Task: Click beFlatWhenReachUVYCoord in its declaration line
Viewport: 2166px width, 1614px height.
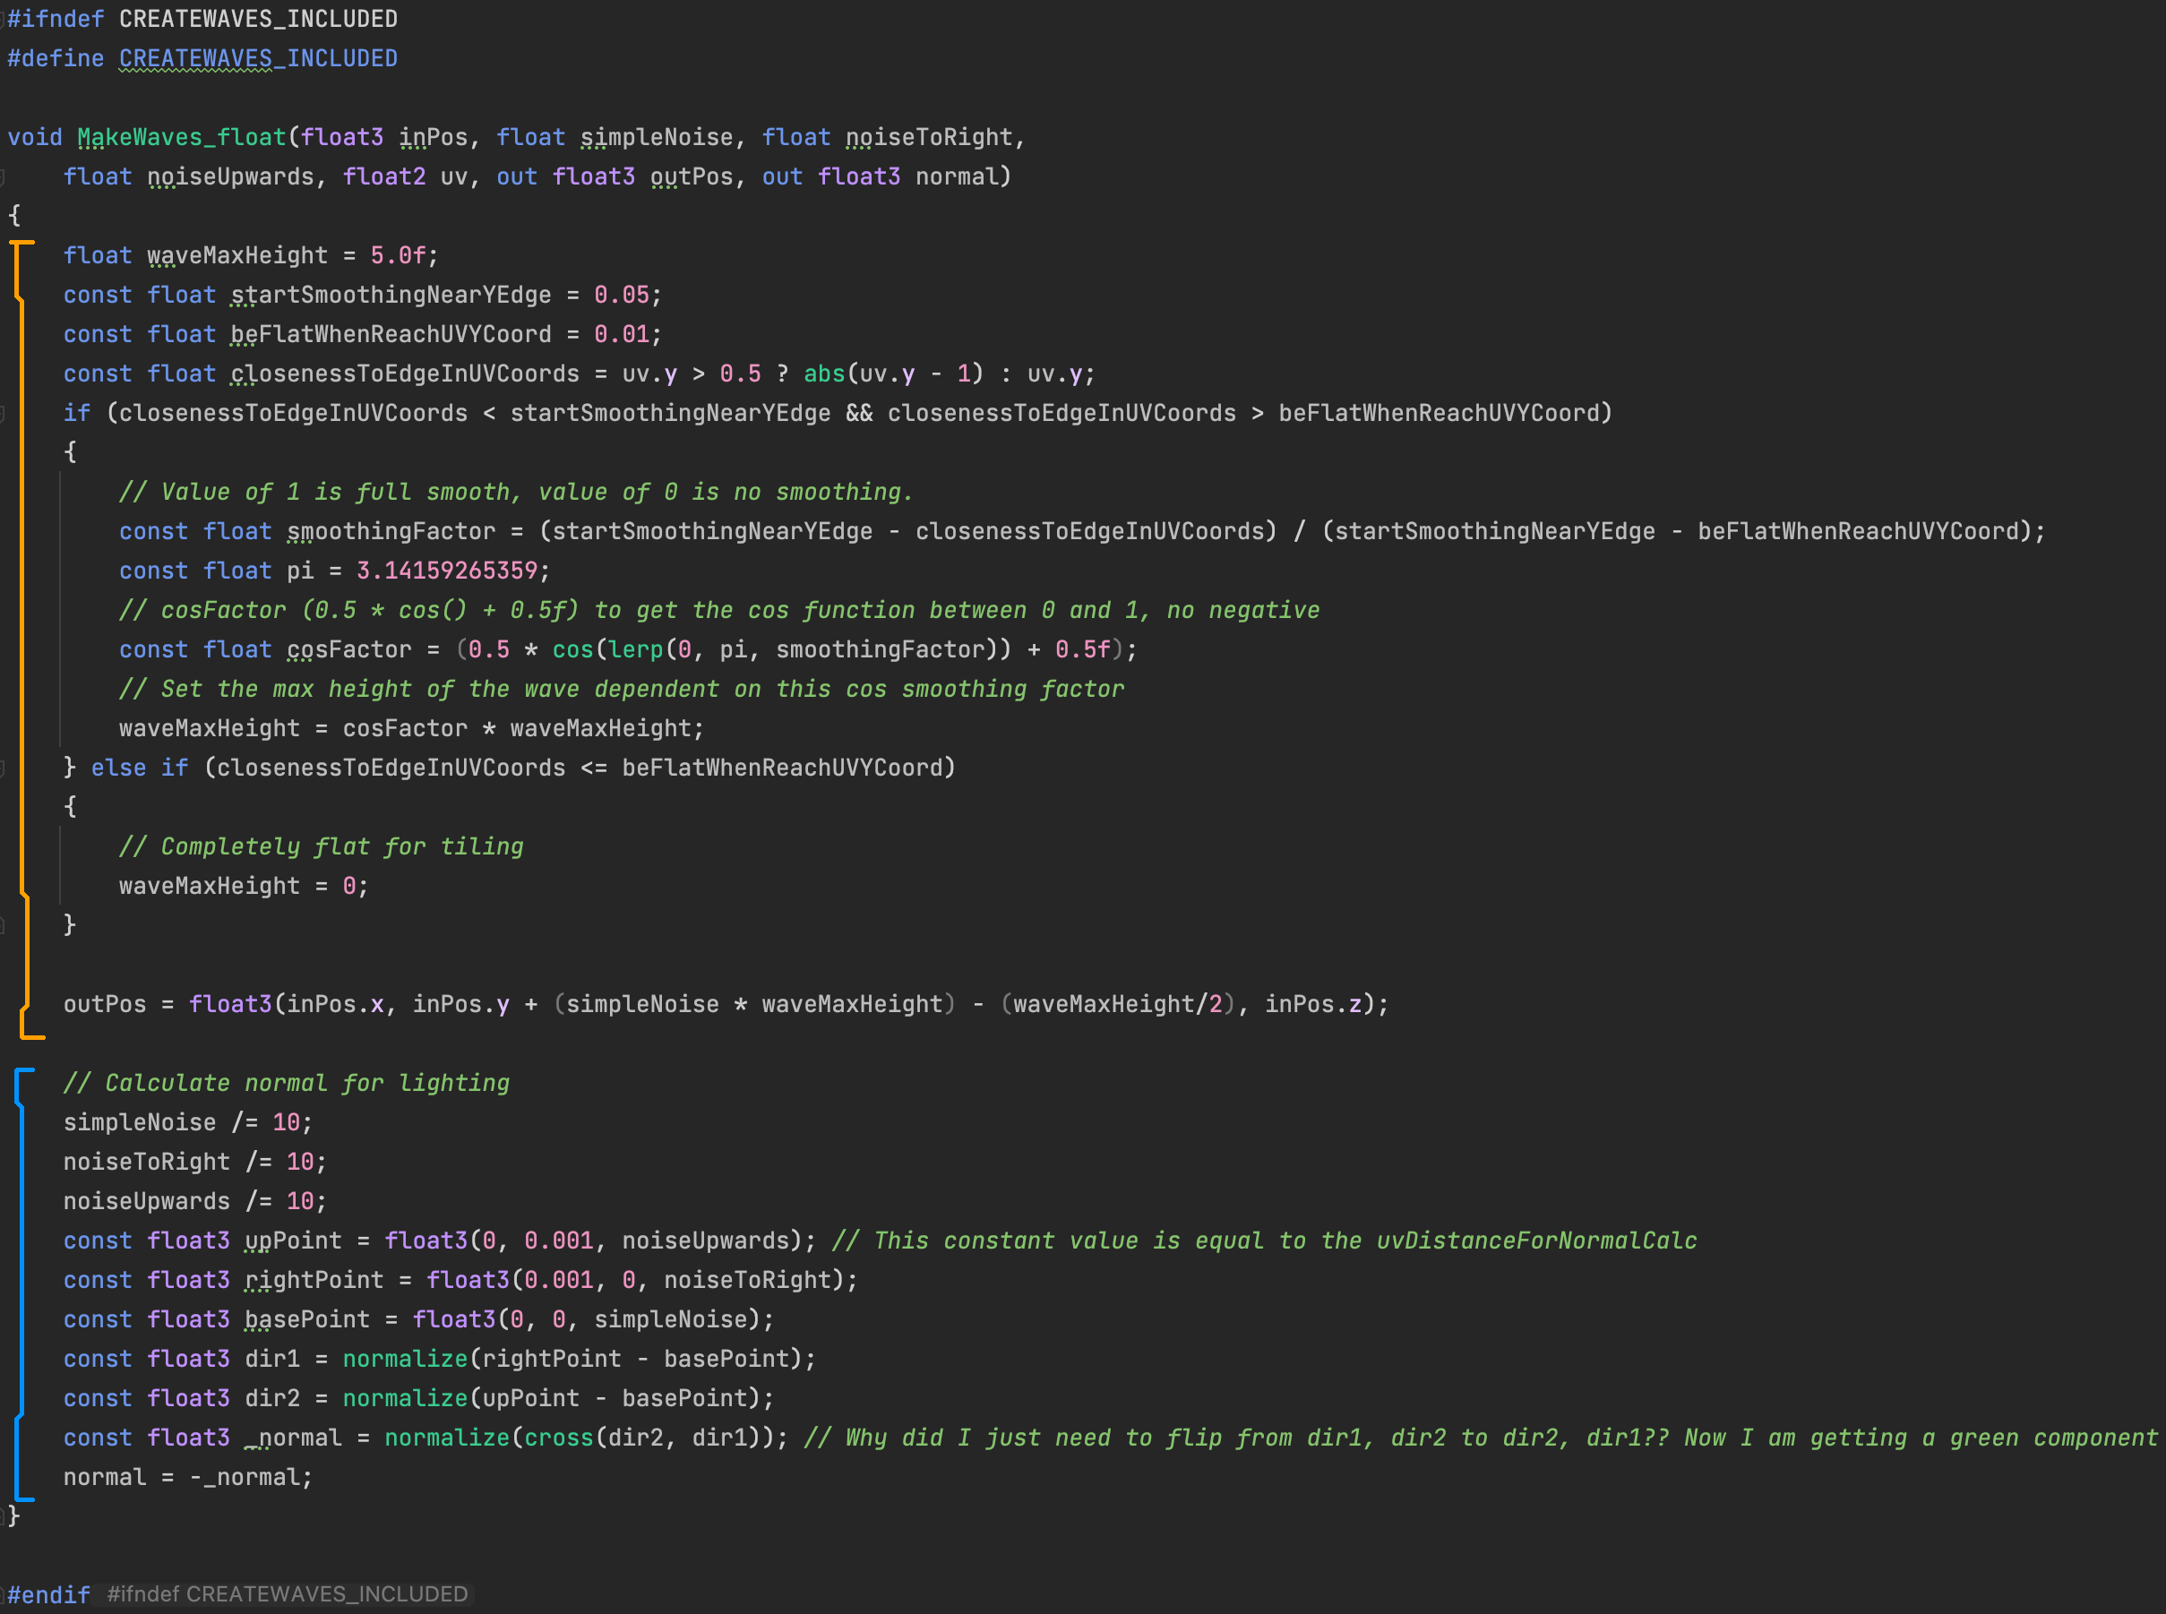Action: click(x=391, y=334)
